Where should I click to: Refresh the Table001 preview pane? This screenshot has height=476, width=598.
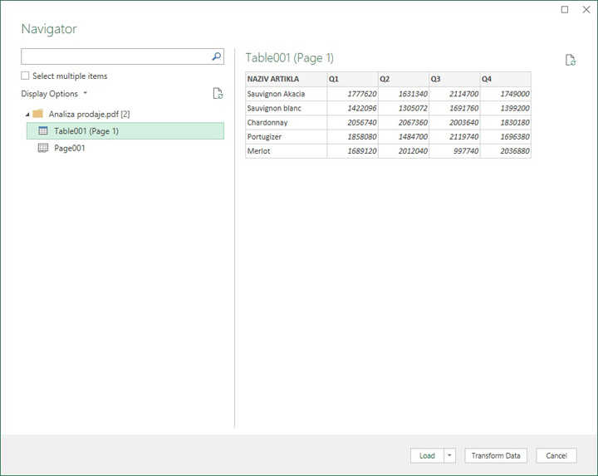pyautogui.click(x=570, y=60)
